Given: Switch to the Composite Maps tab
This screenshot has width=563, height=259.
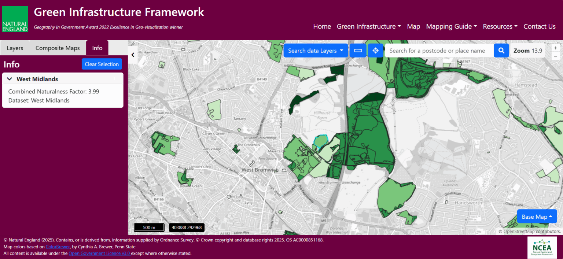Looking at the screenshot, I should click(x=57, y=48).
